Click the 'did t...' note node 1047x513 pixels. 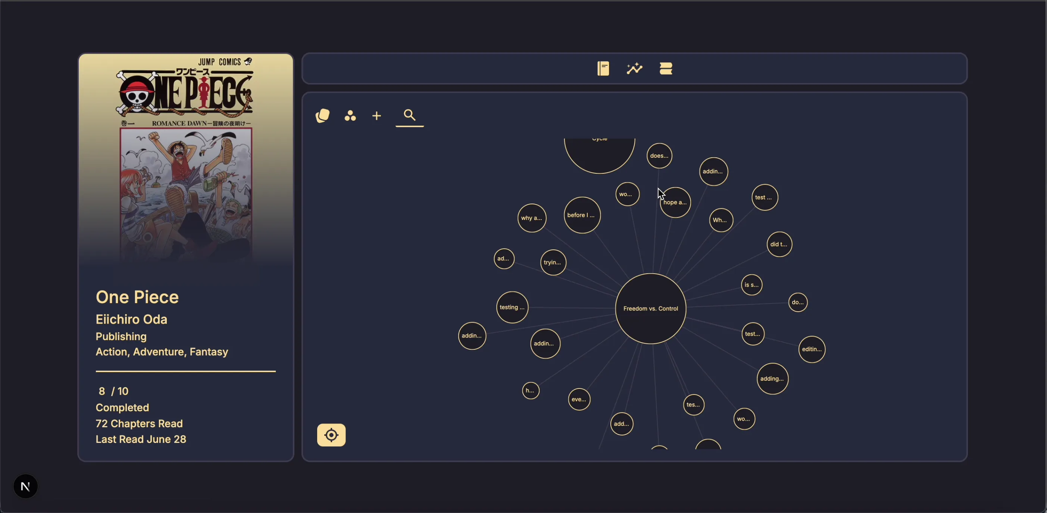pos(779,244)
